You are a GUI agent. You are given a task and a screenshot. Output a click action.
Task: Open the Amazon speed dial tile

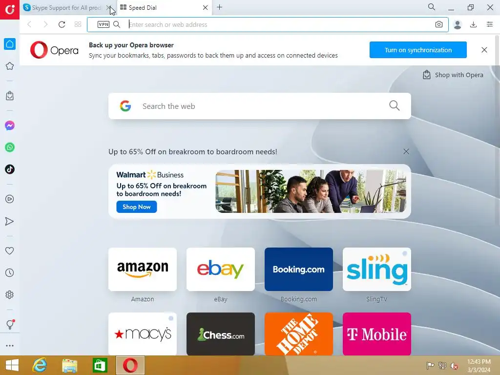[143, 270]
